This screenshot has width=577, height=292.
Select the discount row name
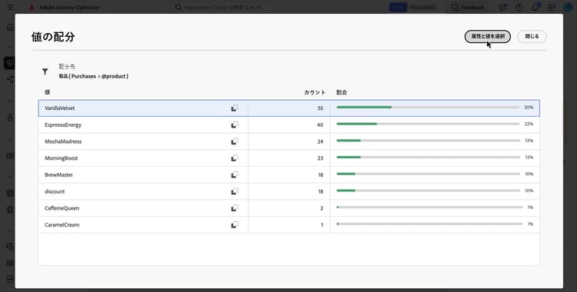pyautogui.click(x=55, y=191)
